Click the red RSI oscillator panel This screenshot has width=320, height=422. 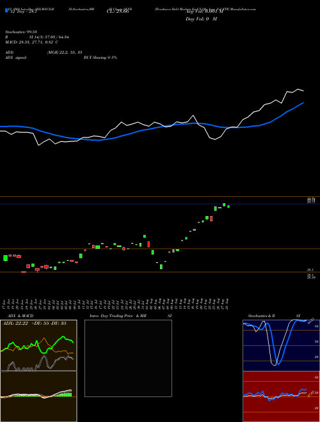pos(281,396)
